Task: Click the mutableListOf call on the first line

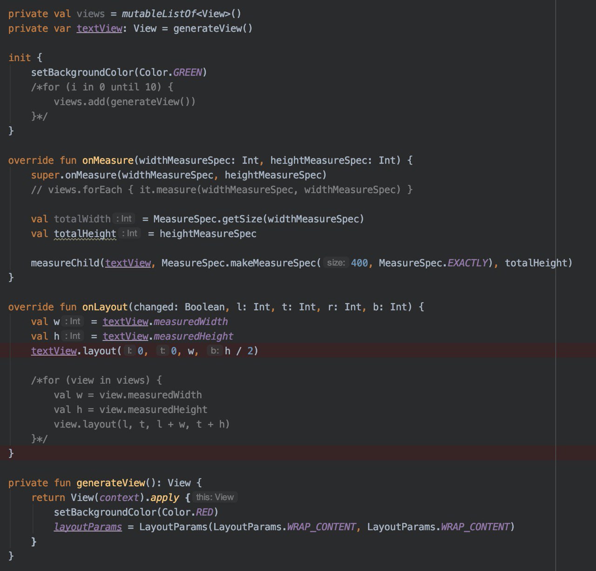Action: (x=159, y=14)
